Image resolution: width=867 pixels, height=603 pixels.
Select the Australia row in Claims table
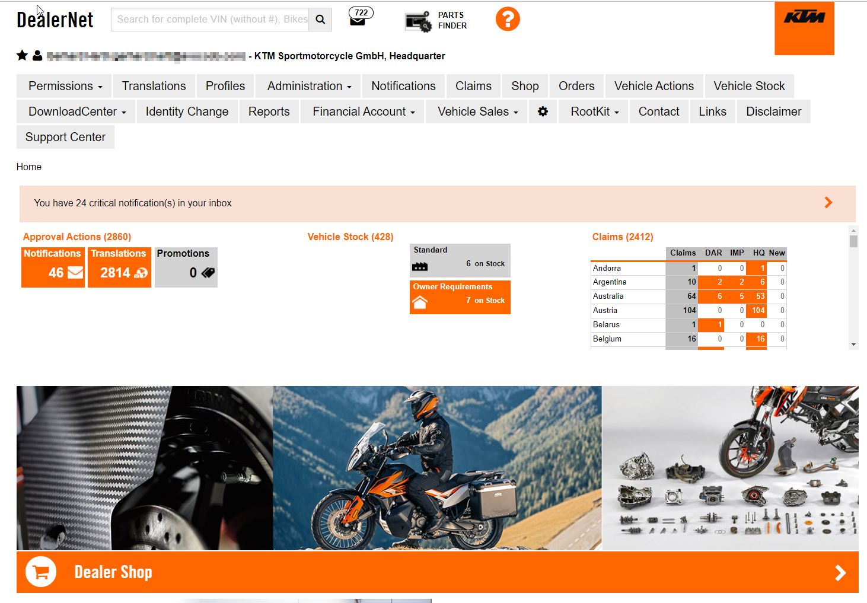pos(689,296)
